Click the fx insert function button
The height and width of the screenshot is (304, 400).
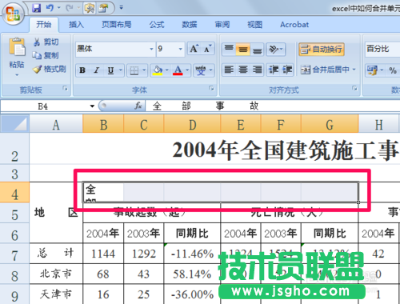138,106
